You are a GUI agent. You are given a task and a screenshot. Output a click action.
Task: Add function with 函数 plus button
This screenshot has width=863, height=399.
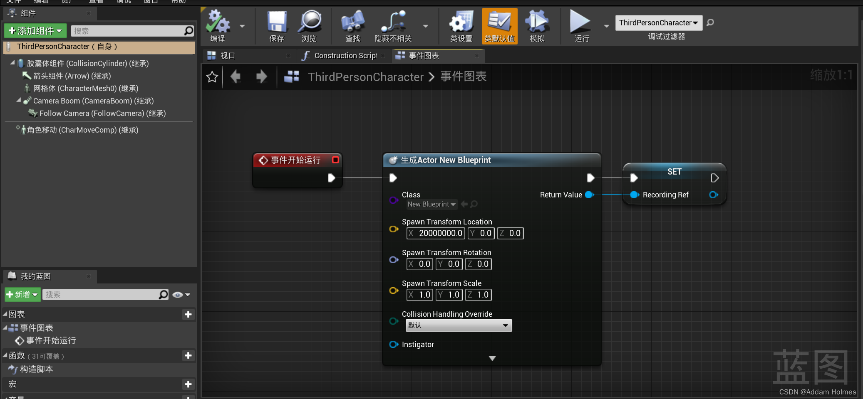pyautogui.click(x=188, y=355)
